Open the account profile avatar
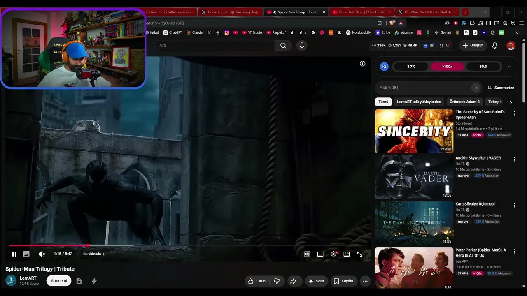 [x=511, y=46]
